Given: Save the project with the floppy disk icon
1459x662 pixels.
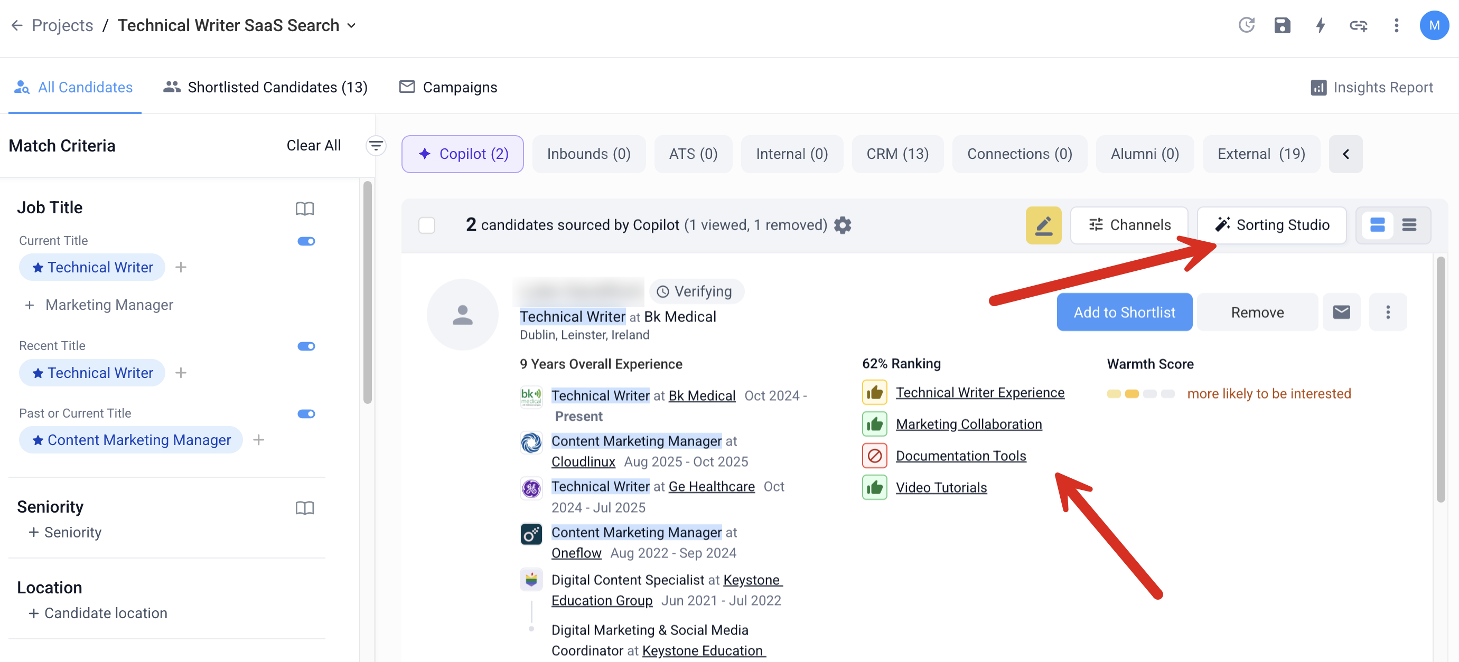Looking at the screenshot, I should [x=1282, y=25].
